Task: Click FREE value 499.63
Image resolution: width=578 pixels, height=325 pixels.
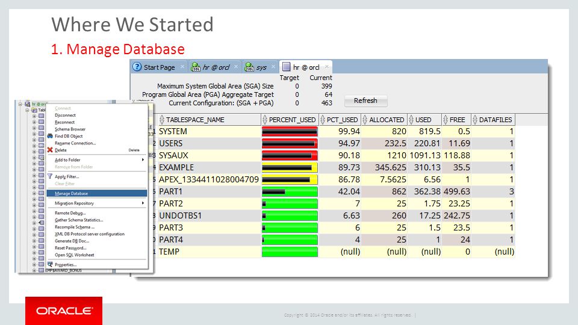Action: point(457,191)
